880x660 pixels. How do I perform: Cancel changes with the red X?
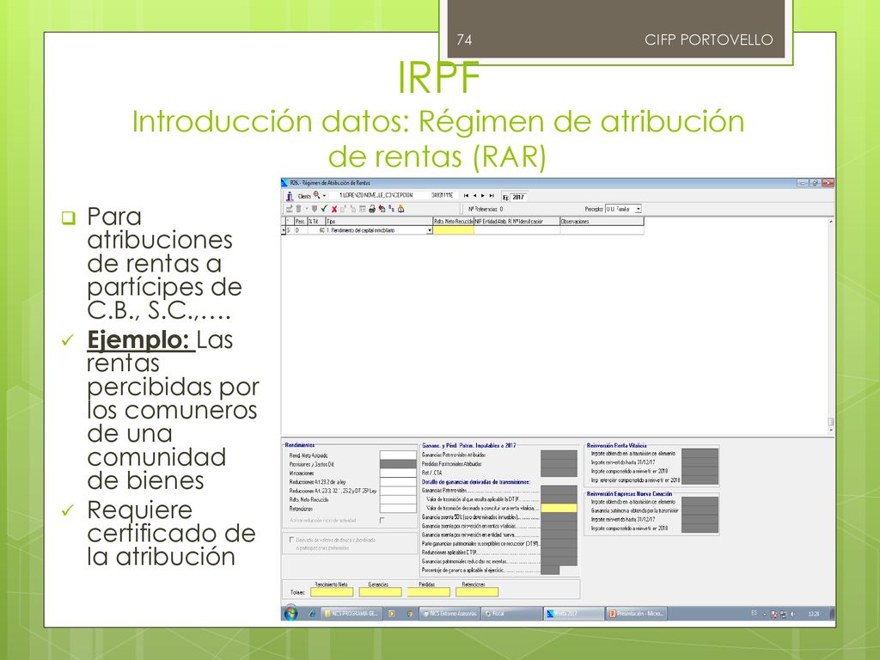point(334,209)
